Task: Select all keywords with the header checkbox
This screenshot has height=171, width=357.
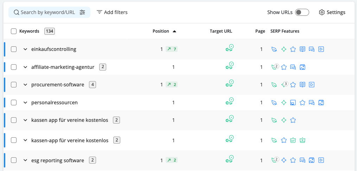Action: coord(14,31)
